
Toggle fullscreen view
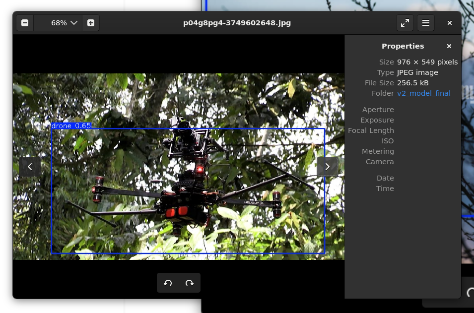[x=405, y=23]
